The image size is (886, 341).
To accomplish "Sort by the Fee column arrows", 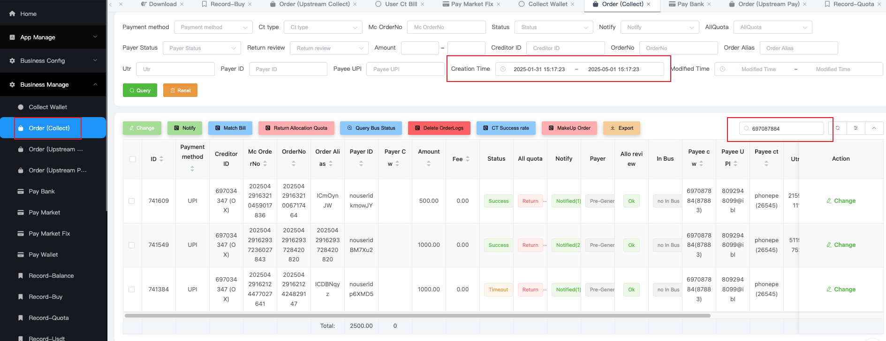I will pos(468,159).
